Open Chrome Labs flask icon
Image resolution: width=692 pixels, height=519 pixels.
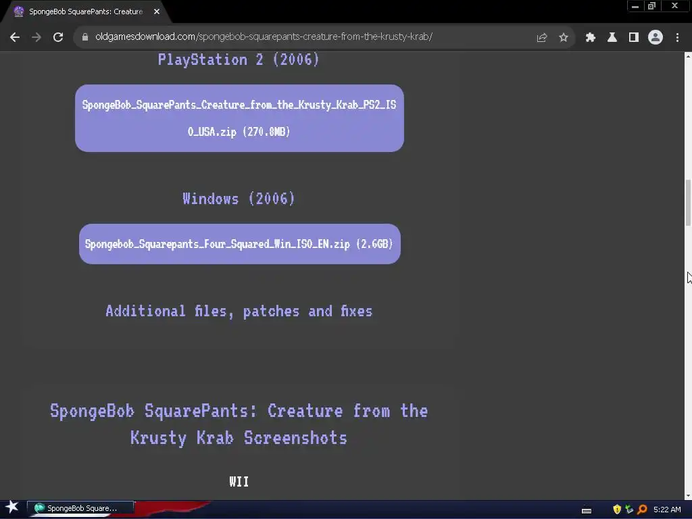612,38
